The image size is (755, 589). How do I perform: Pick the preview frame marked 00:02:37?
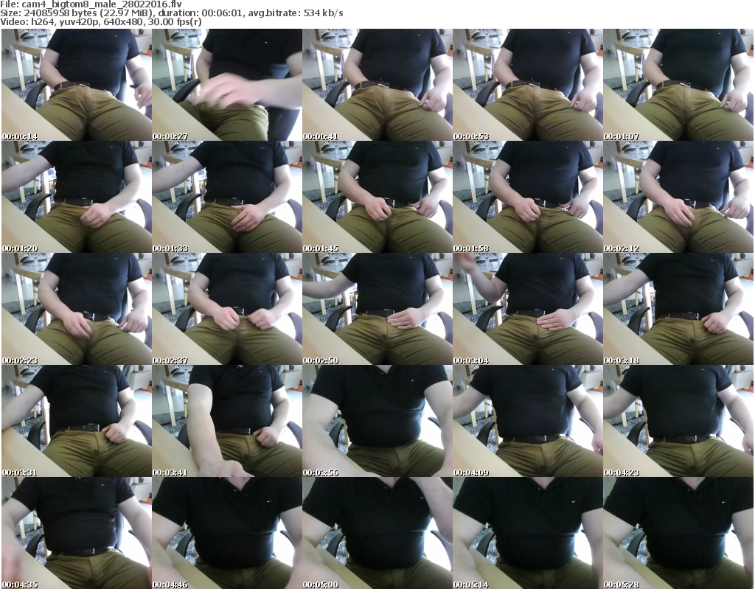click(227, 309)
